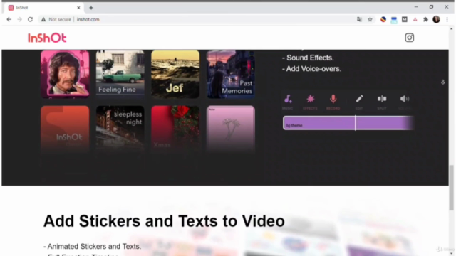Select the pink flower thumbnail

click(231, 129)
